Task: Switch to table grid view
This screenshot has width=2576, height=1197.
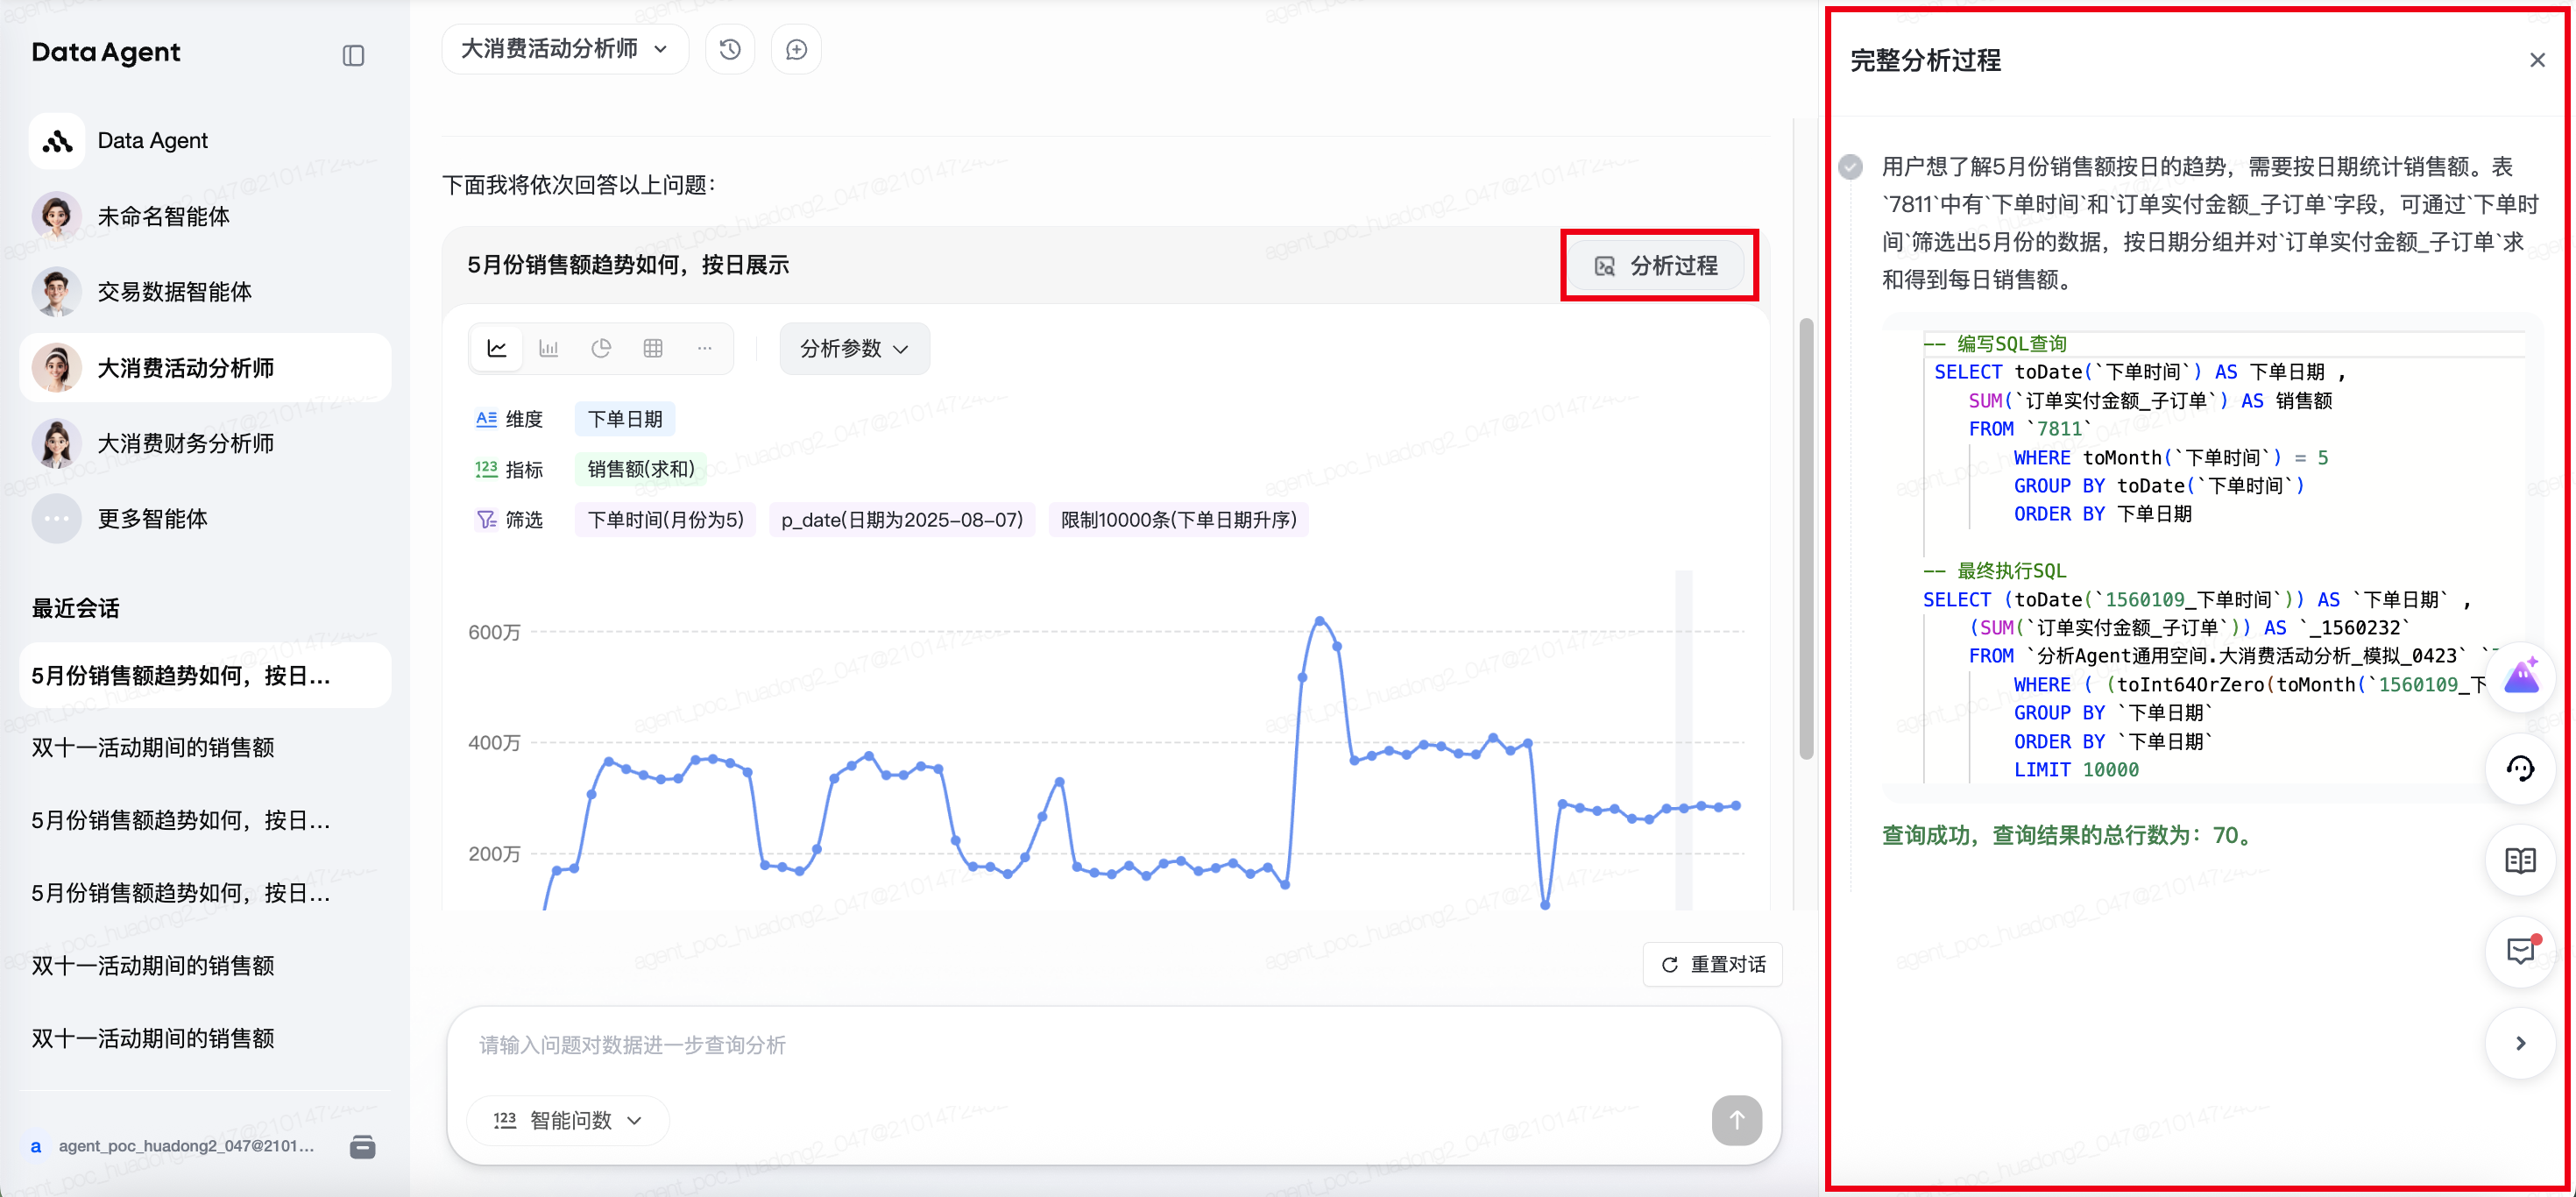Action: 653,348
